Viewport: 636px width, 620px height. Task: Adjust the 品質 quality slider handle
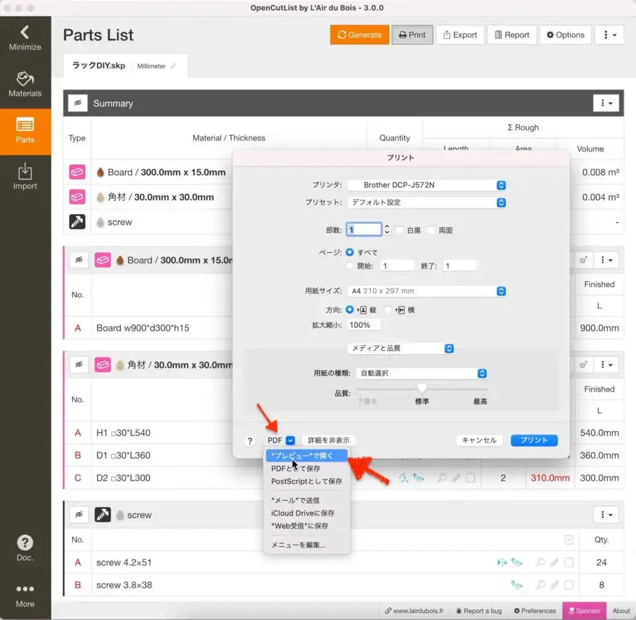422,388
